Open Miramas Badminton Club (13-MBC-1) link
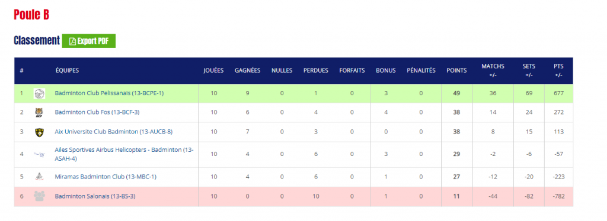This screenshot has height=221, width=607. (106, 177)
